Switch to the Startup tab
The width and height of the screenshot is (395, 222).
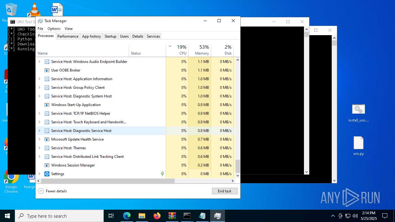[x=110, y=36]
